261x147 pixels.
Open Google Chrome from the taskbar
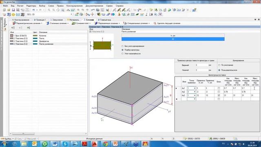(105, 144)
